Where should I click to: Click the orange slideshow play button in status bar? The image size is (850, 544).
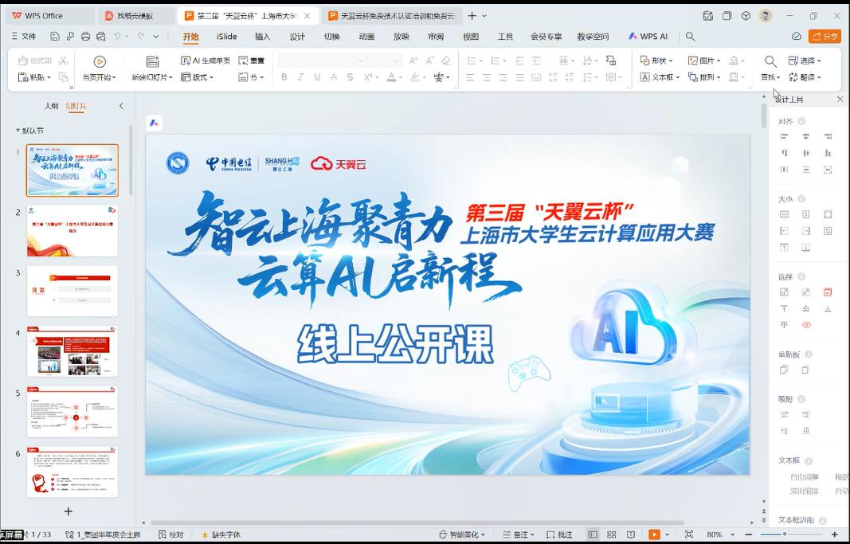[654, 534]
